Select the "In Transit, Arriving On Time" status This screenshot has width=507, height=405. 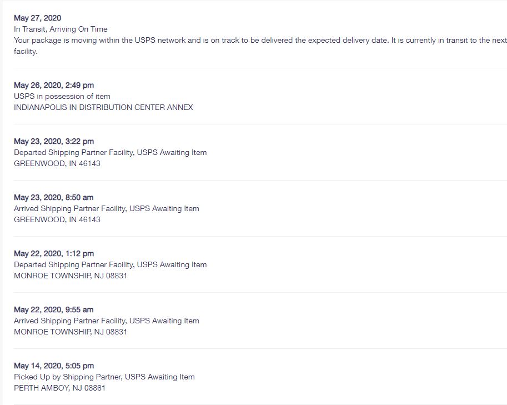(61, 29)
